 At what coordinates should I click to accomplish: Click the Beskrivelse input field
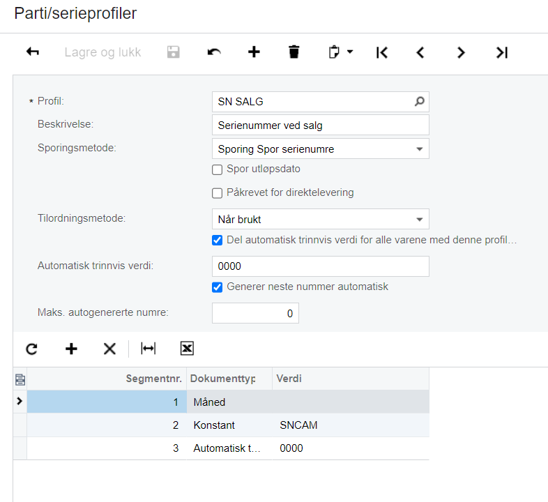point(321,125)
